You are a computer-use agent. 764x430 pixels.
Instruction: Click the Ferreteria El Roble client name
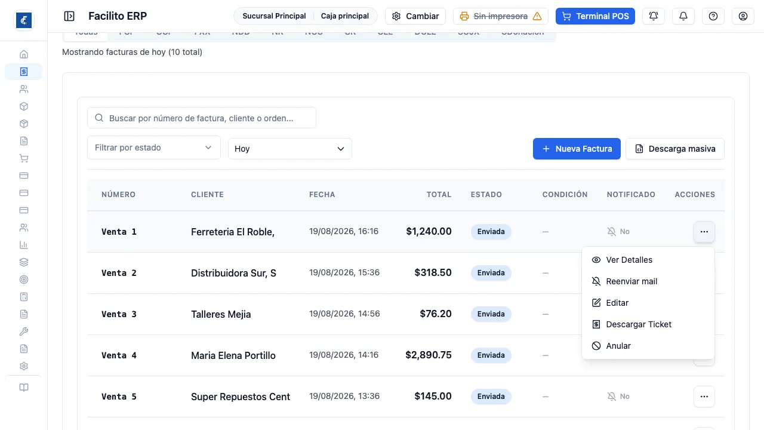pos(233,232)
